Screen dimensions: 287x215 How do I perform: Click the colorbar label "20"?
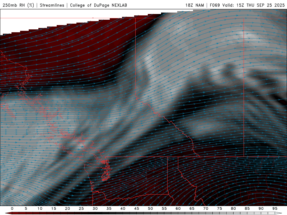(x=67, y=209)
